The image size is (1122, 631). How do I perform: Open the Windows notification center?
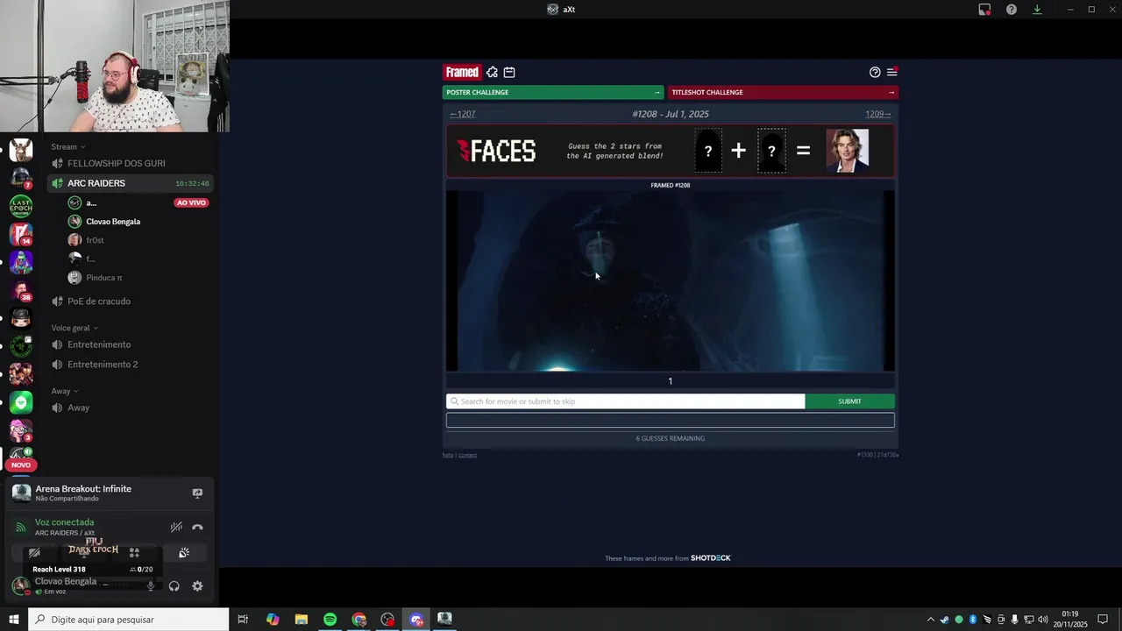(x=1103, y=620)
